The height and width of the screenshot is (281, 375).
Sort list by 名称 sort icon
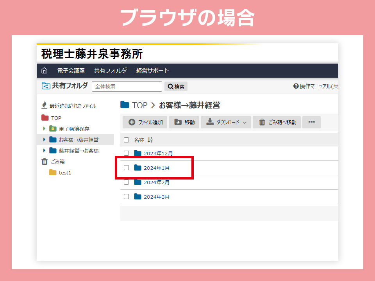(150, 140)
